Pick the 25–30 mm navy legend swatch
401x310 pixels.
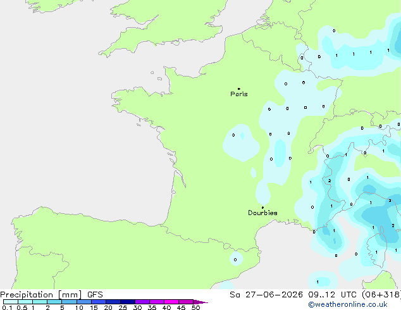[x=128, y=302]
